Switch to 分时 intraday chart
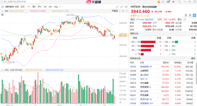197x106 pixels. tap(17, 7)
